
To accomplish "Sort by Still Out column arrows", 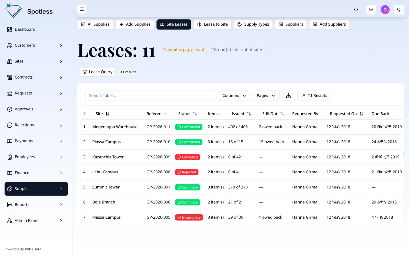I will click(282, 114).
